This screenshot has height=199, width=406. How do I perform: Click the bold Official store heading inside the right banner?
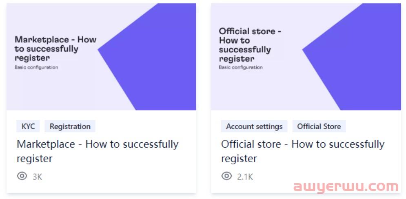(x=250, y=45)
